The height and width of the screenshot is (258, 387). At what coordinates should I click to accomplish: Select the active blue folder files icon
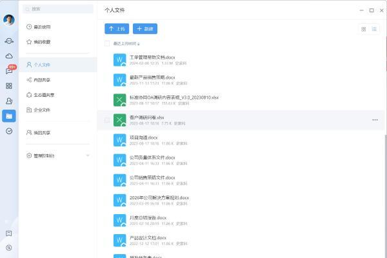(x=9, y=116)
